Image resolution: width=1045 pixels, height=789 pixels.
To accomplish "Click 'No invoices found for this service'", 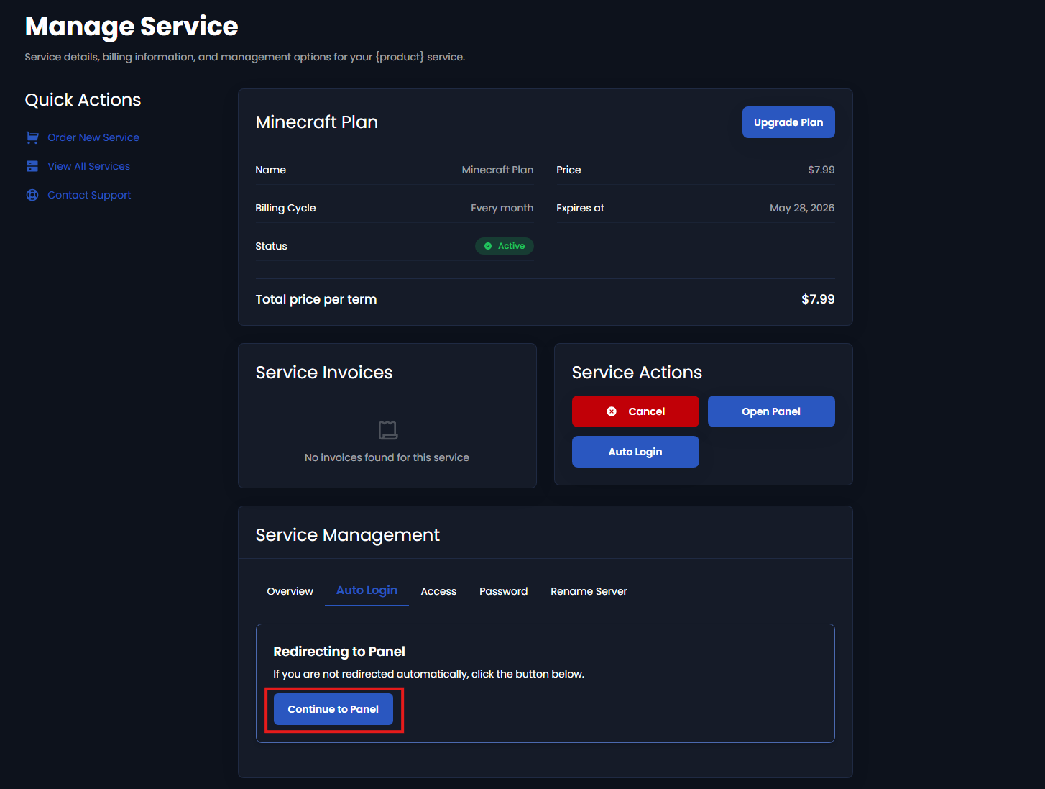I will tap(387, 457).
